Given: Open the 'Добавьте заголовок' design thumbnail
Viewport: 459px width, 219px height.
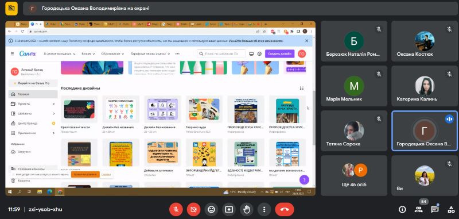Looking at the screenshot, I should pos(162,152).
